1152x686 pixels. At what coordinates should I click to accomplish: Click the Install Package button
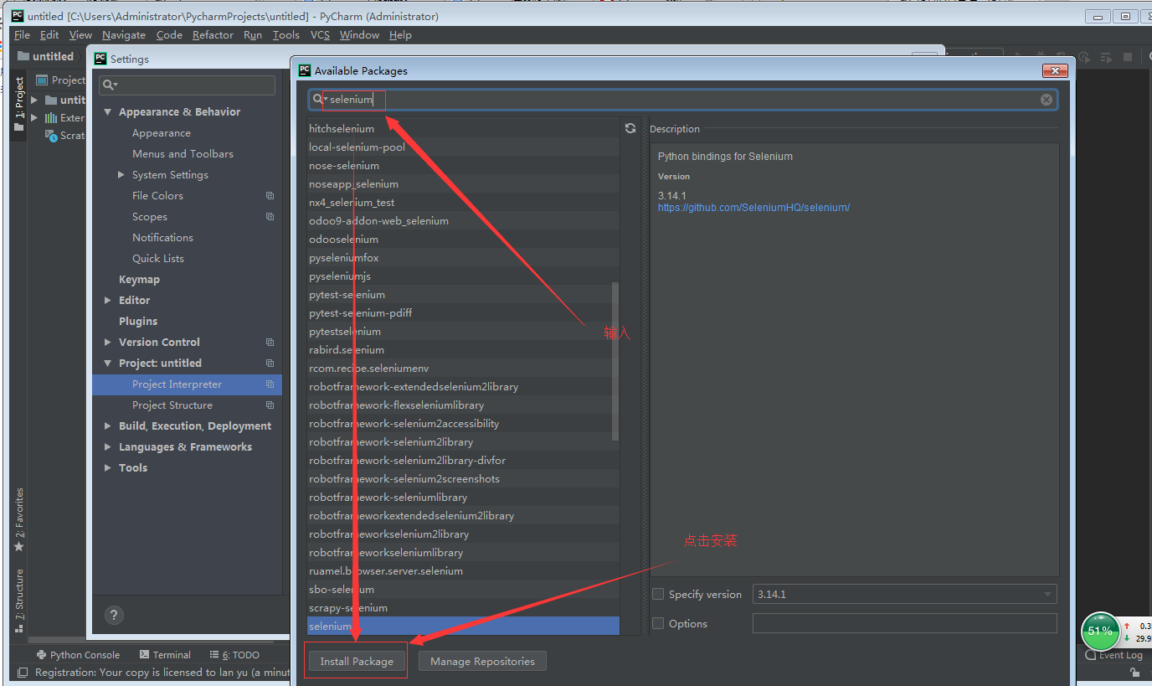(357, 661)
